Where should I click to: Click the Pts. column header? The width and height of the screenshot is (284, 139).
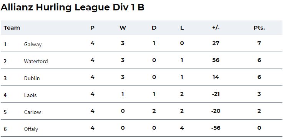point(259,28)
